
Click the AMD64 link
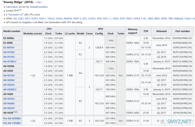[68, 19]
